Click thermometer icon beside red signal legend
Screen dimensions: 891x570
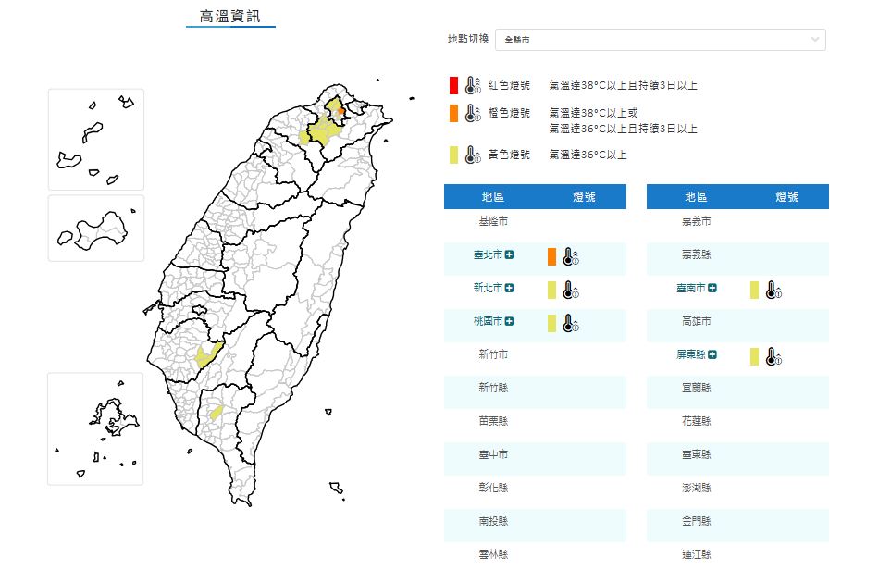[473, 86]
